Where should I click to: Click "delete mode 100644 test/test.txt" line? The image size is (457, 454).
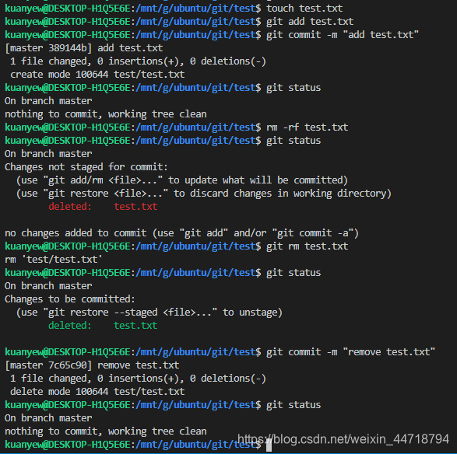tap(97, 392)
